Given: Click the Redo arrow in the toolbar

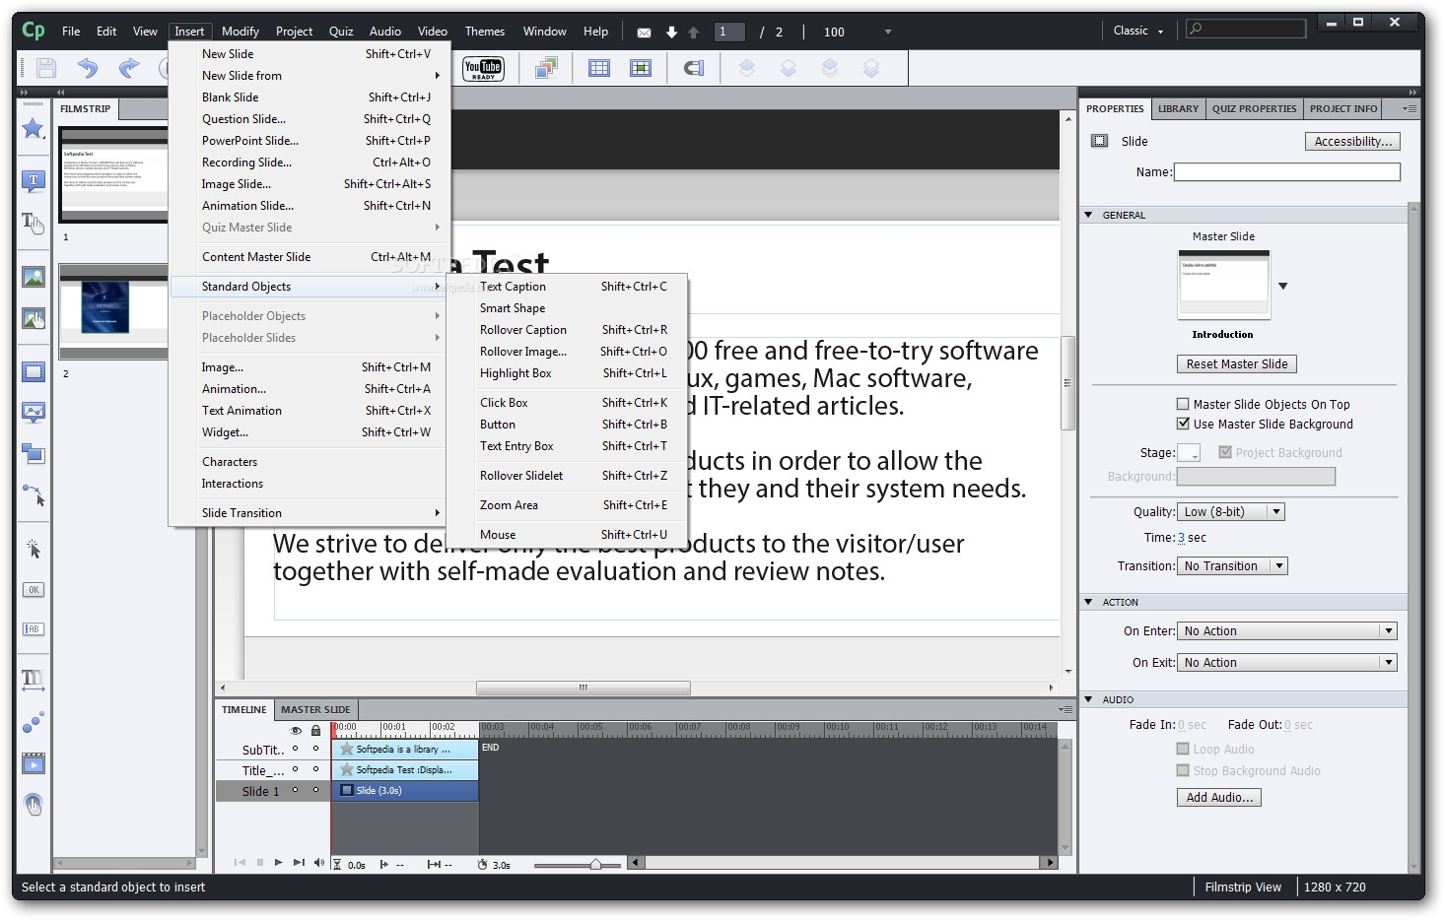Looking at the screenshot, I should 129,68.
